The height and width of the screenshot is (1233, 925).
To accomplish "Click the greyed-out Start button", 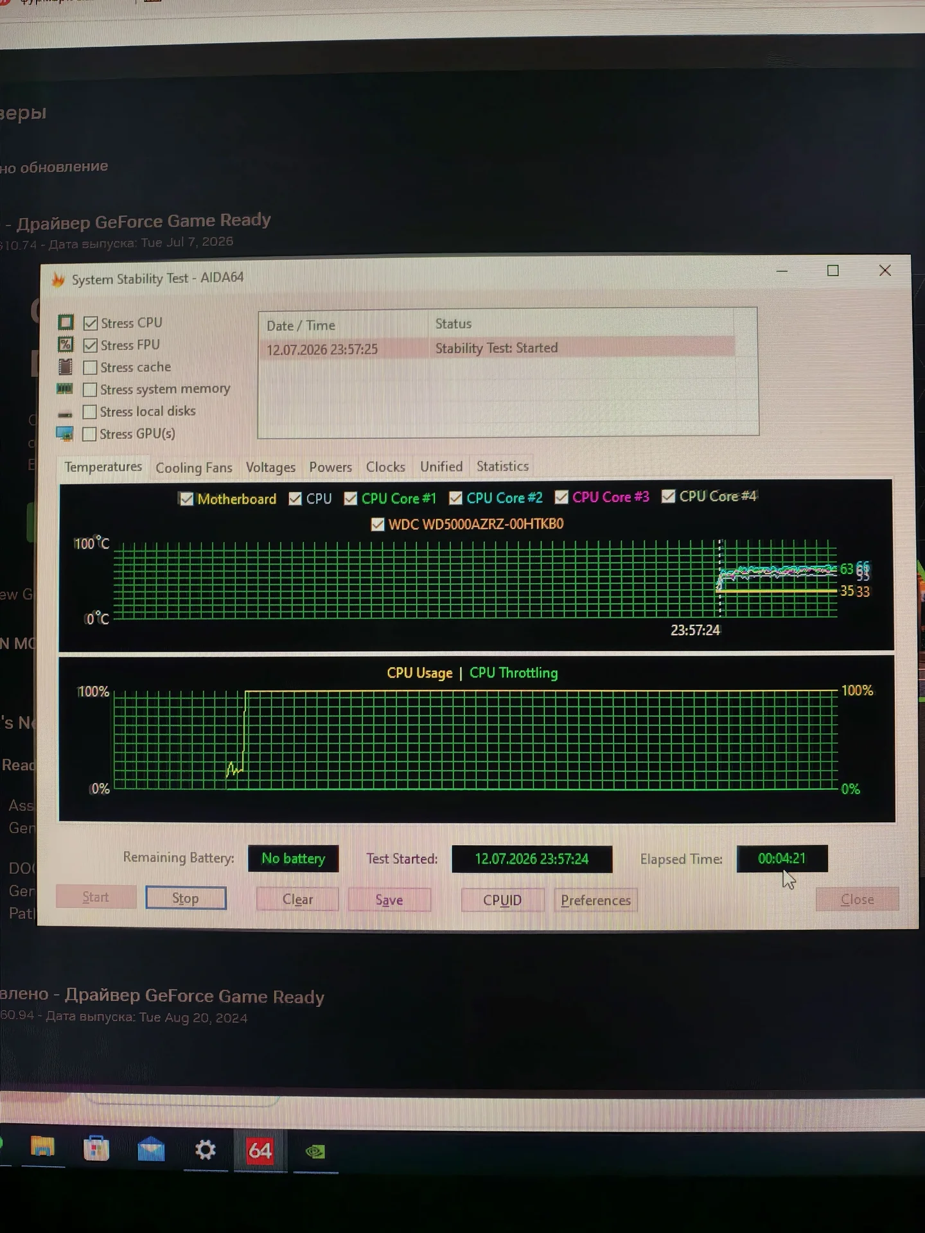I will click(96, 896).
